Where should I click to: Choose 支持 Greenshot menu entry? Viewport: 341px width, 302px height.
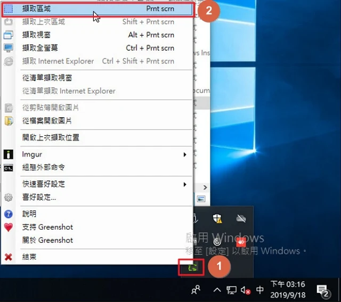(97, 227)
